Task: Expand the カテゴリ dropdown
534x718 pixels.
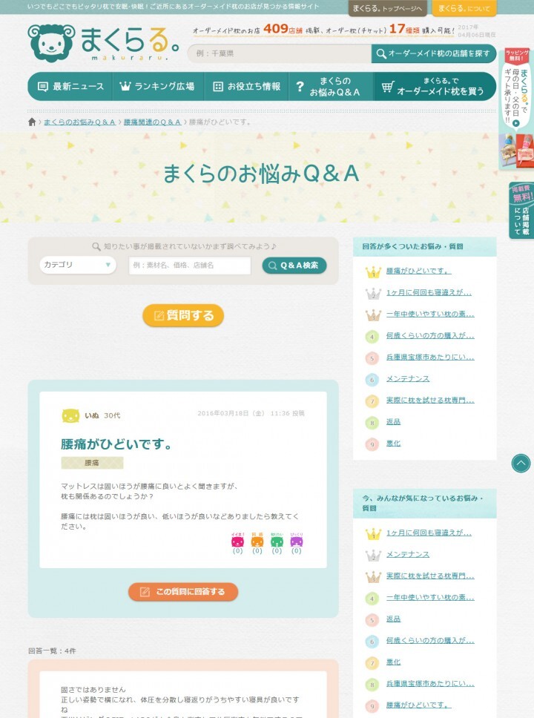Action: [x=77, y=265]
